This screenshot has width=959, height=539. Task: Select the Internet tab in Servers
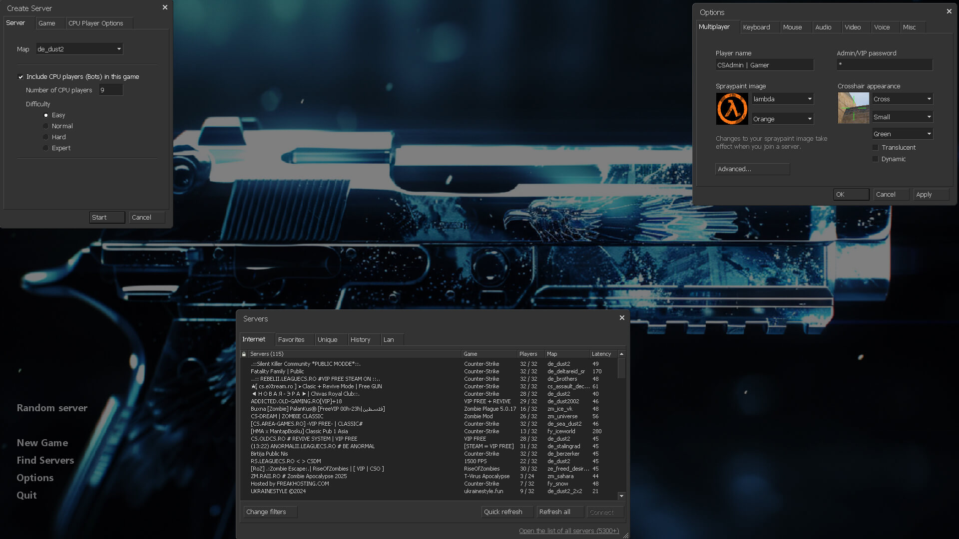(257, 339)
